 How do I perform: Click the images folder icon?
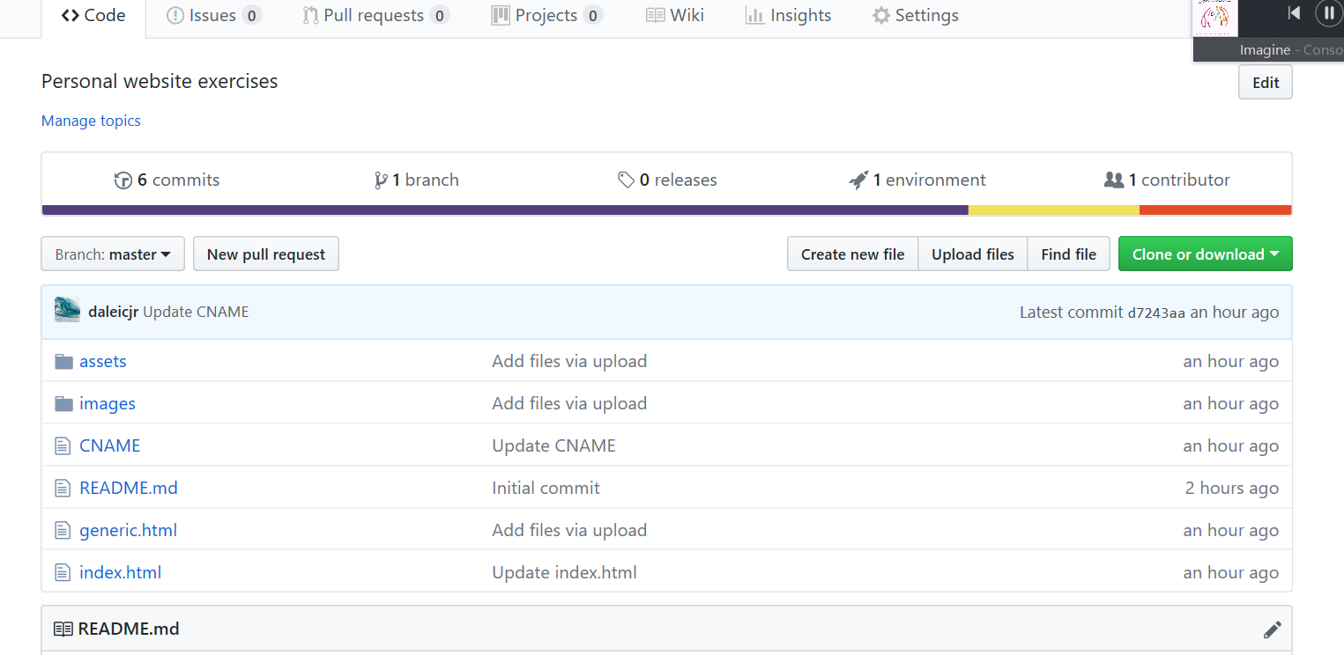pos(63,403)
